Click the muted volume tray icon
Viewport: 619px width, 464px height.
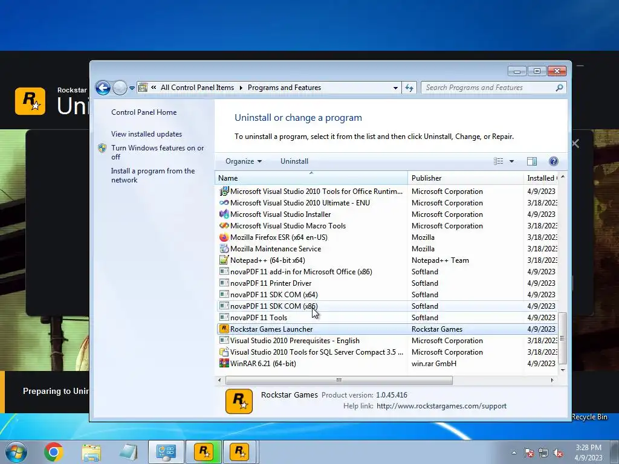tap(558, 453)
